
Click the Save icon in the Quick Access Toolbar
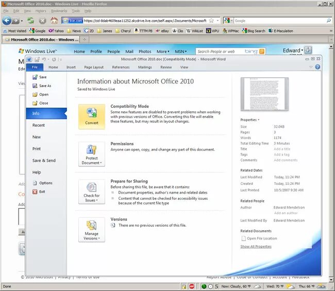pos(37,59)
